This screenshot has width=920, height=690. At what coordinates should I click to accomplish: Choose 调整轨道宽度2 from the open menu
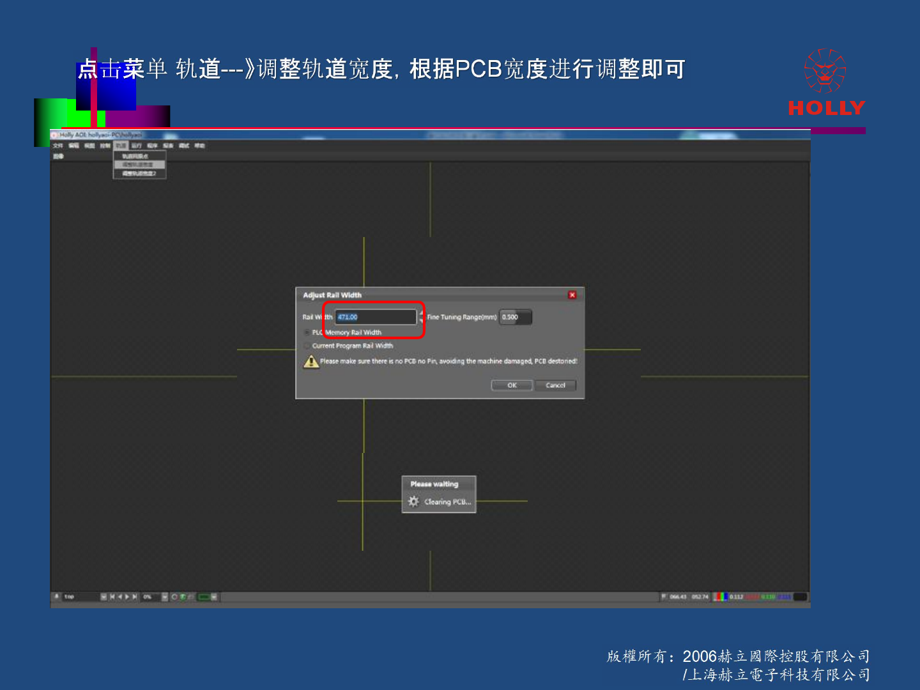[139, 174]
